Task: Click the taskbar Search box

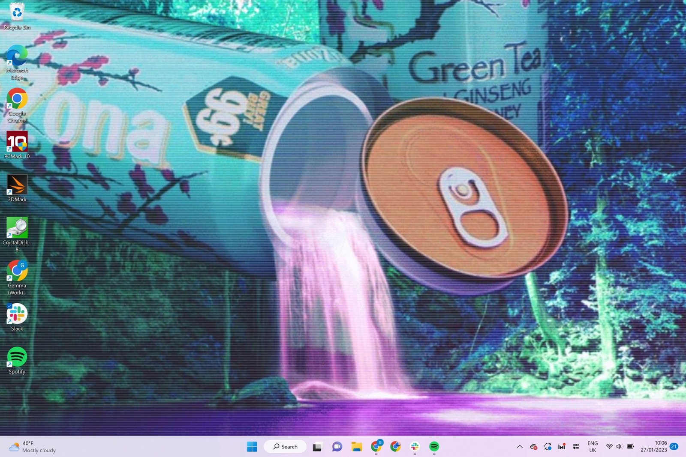Action: pos(285,447)
